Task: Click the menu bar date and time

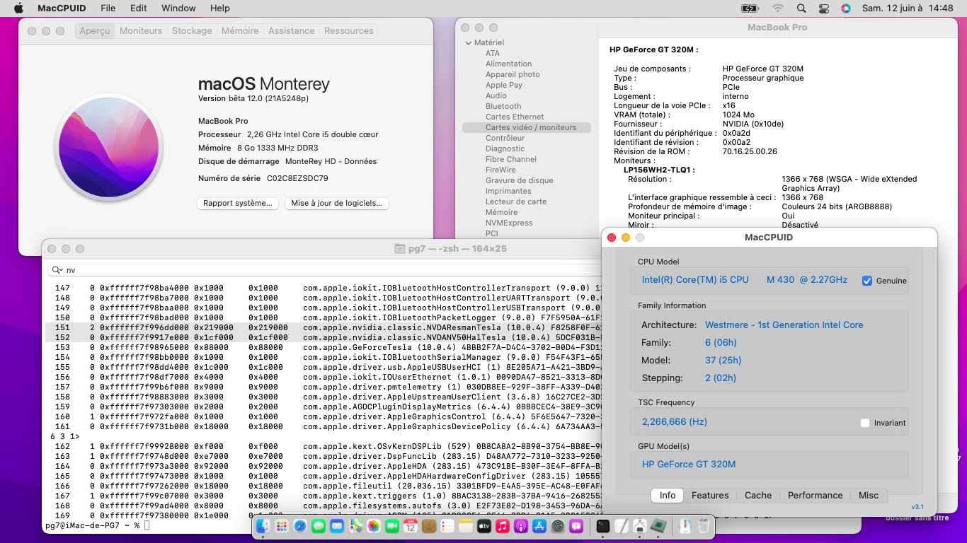Action: click(x=908, y=8)
